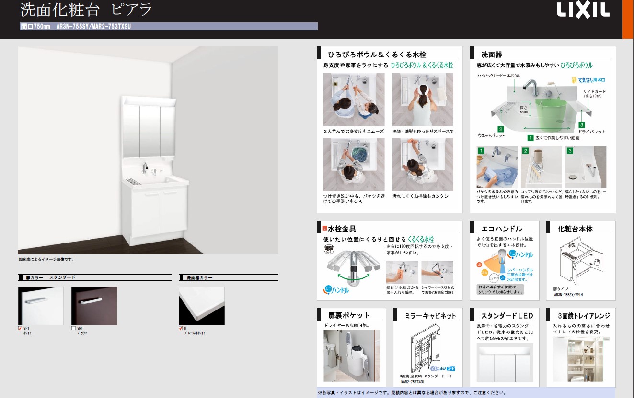Image resolution: width=634 pixels, height=398 pixels.
Task: Click the LIXIL logo in the header
Action: pos(583,10)
